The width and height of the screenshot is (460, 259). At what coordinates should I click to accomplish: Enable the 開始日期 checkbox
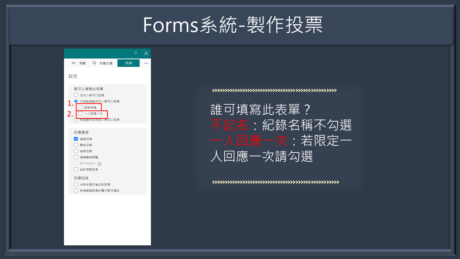(x=76, y=145)
